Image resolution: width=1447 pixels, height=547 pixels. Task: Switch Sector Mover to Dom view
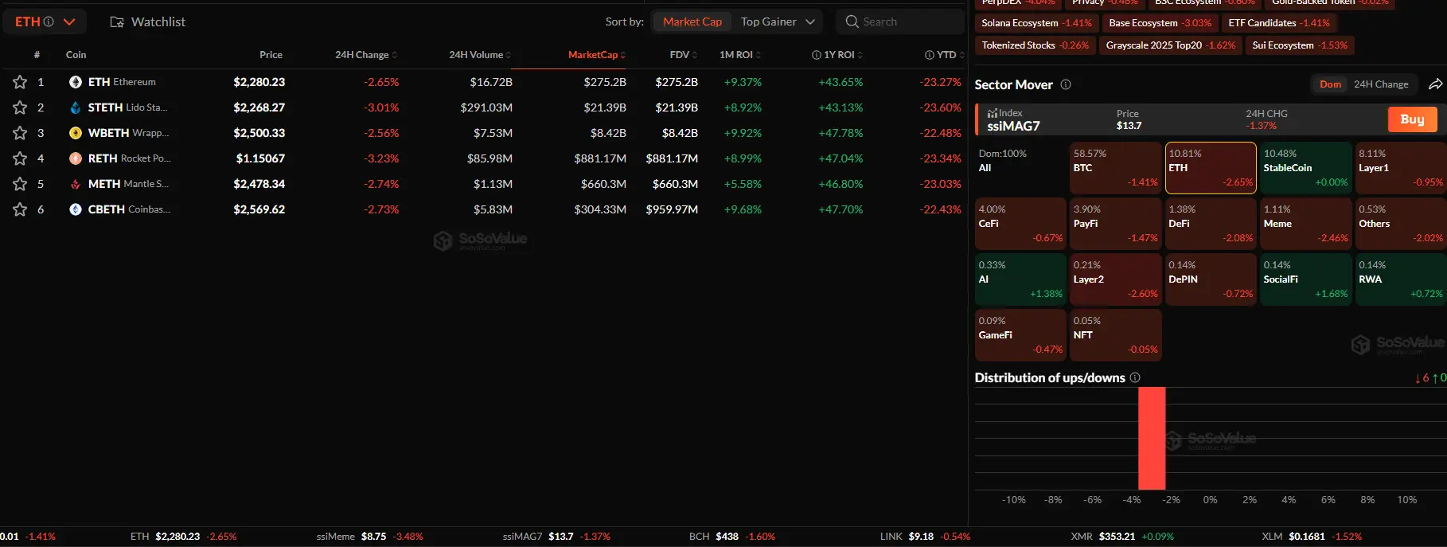(x=1330, y=84)
